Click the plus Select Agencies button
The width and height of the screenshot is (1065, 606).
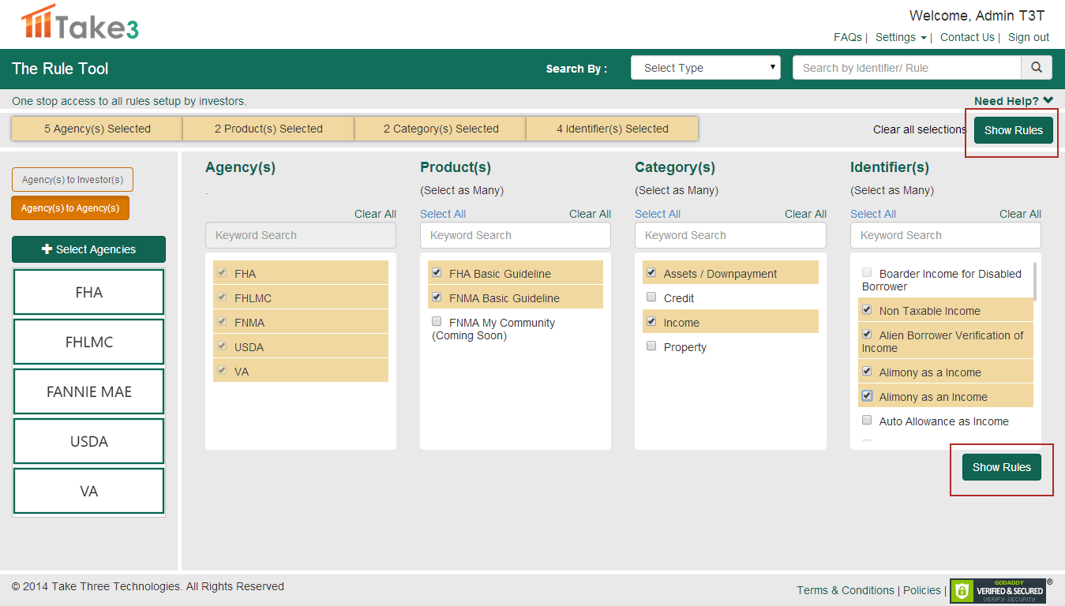pos(88,249)
